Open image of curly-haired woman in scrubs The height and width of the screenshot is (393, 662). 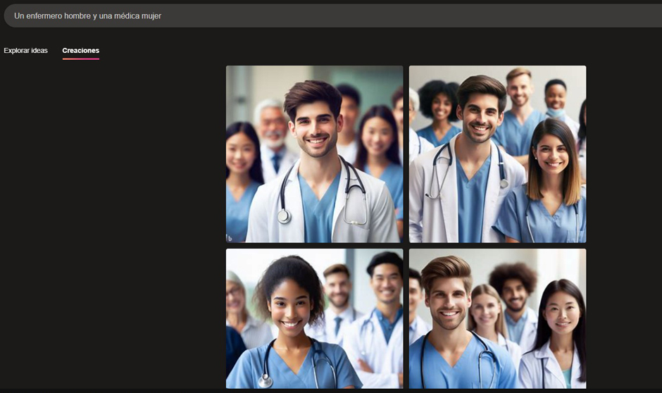tap(315, 318)
